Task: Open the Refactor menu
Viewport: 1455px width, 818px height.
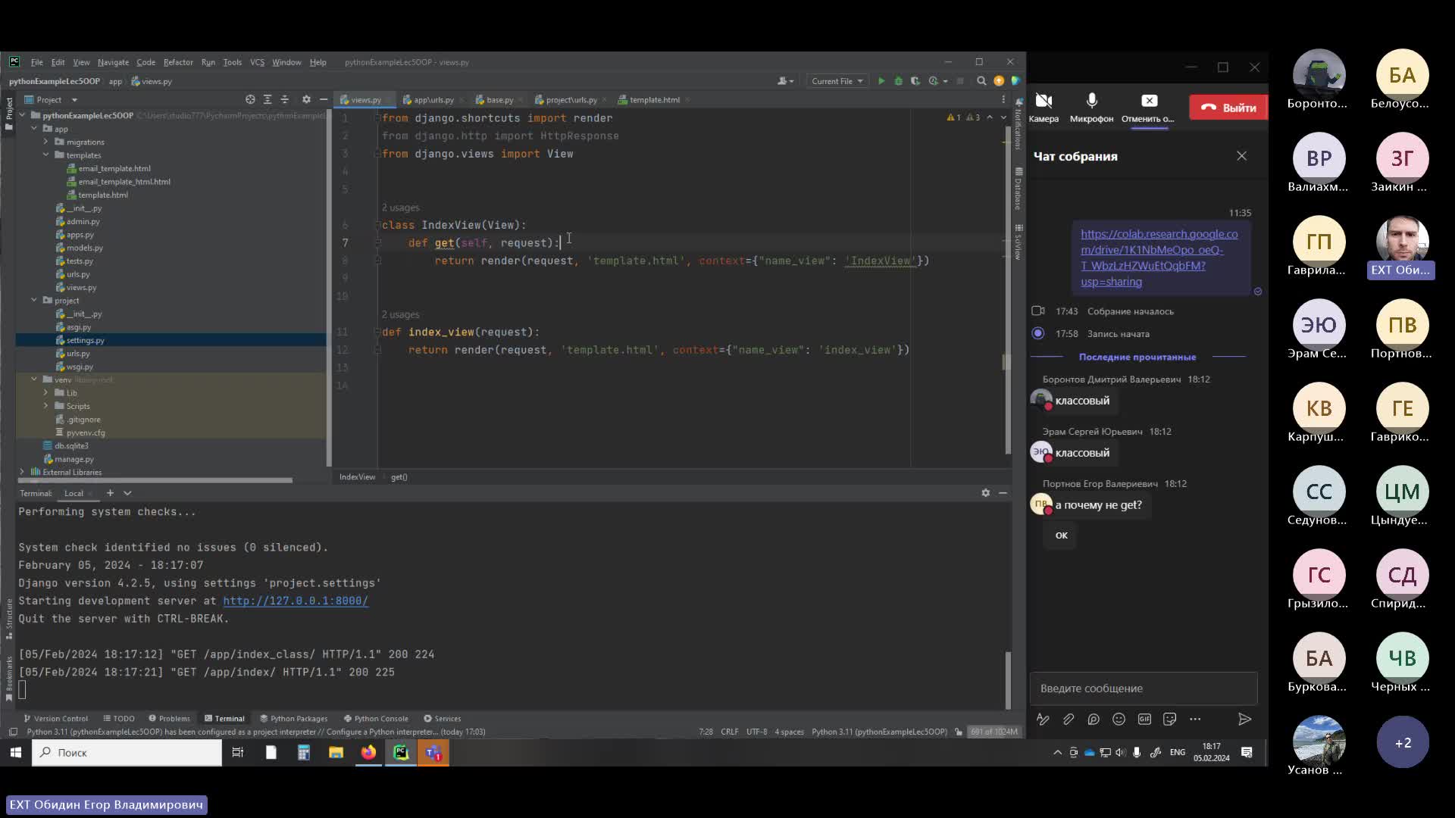Action: (178, 62)
